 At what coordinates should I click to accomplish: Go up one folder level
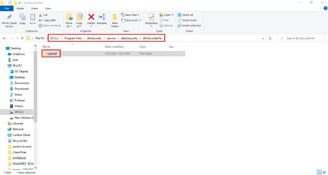coord(22,38)
